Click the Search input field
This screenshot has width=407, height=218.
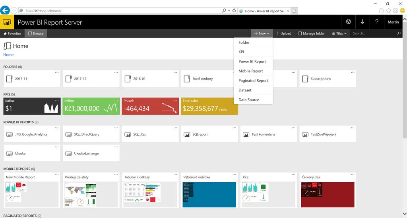[x=373, y=33]
